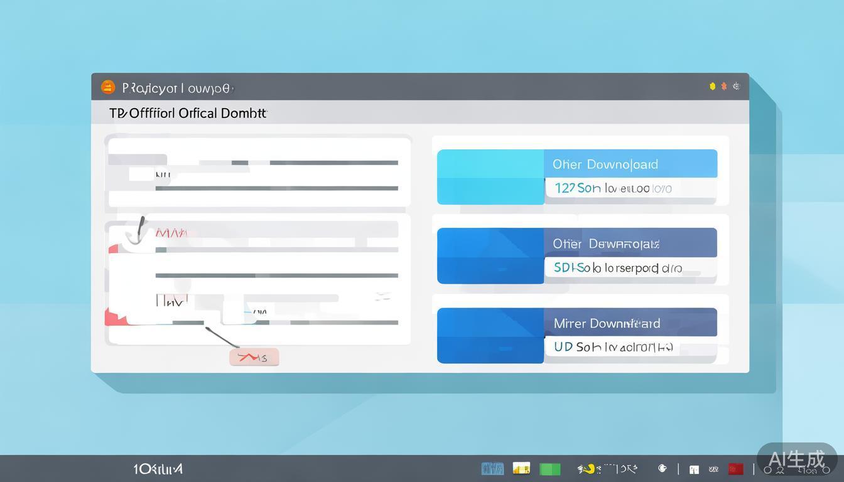Select the Offfiorl Orfical Dombtt header tab
The width and height of the screenshot is (844, 482).
point(188,114)
